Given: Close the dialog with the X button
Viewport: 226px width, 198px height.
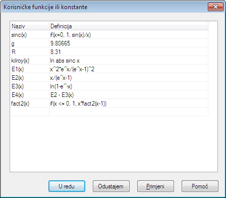Looking at the screenshot, I should click(x=215, y=7).
